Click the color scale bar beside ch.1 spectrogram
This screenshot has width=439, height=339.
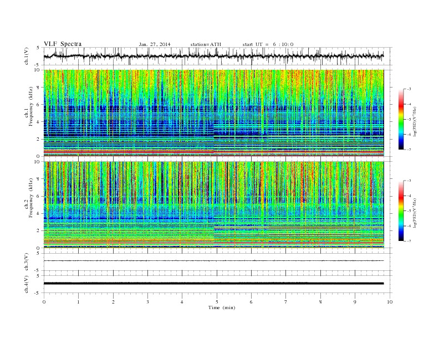[401, 120]
